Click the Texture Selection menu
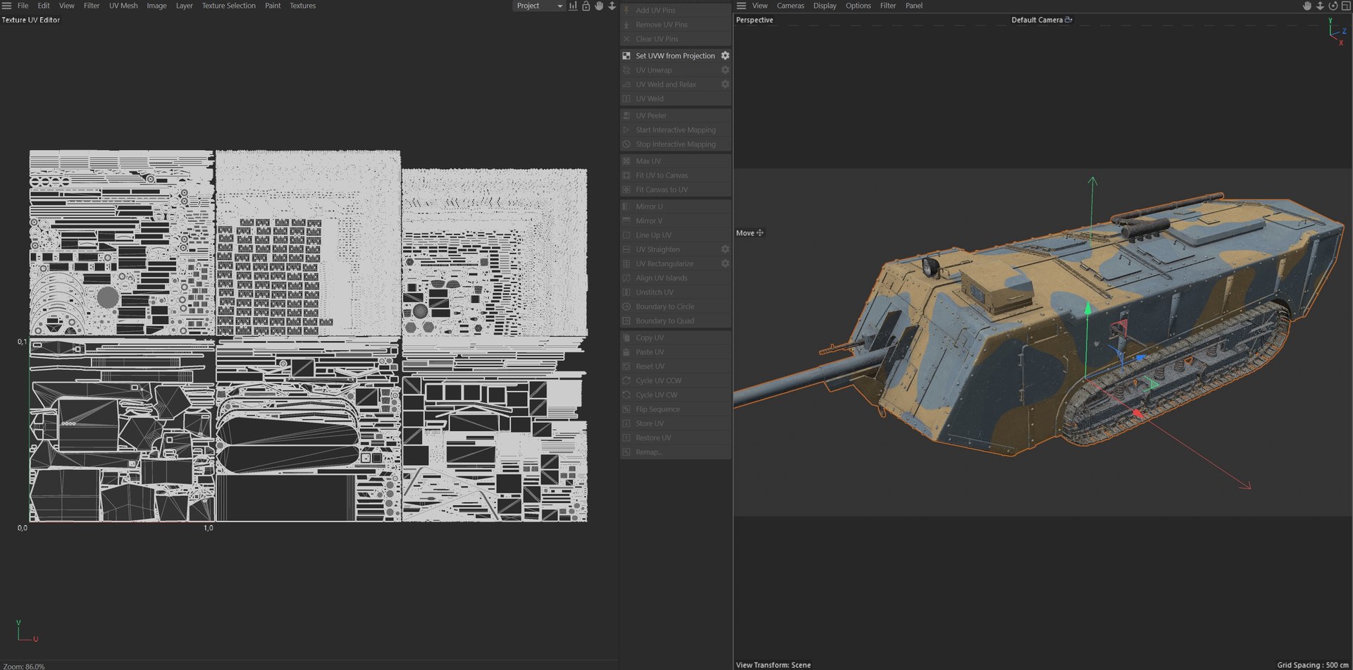The image size is (1353, 670). (228, 6)
